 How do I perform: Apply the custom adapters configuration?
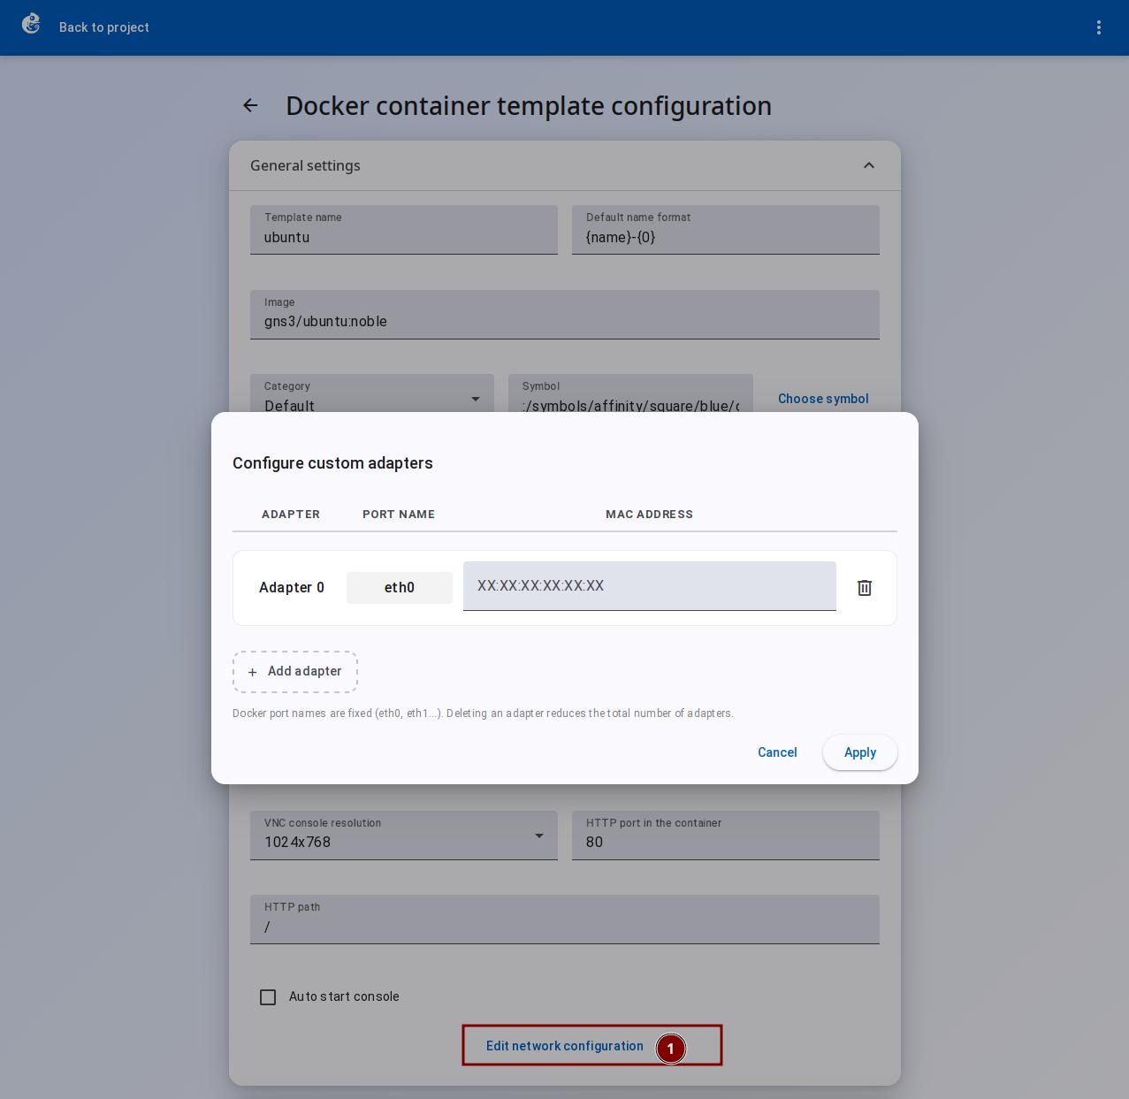coord(860,752)
